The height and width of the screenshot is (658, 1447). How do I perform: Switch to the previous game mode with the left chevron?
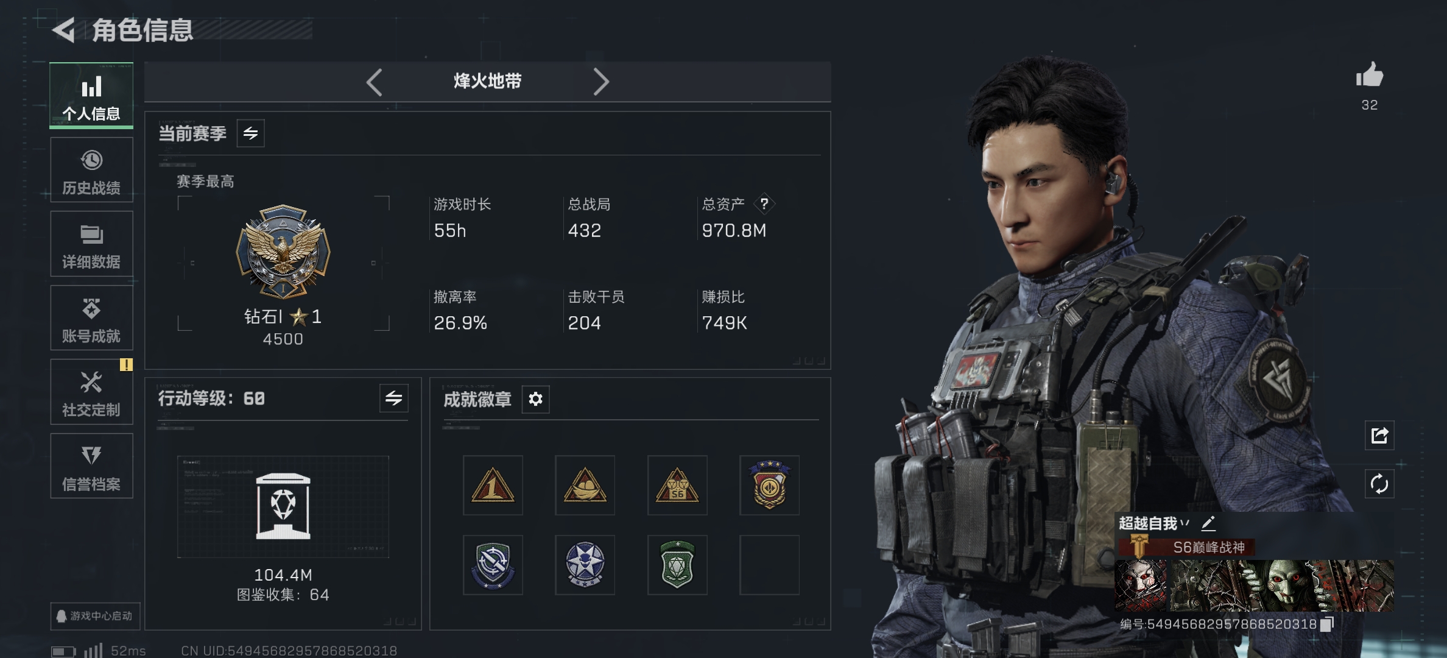coord(374,82)
